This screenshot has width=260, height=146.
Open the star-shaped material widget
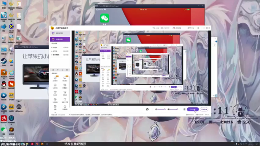[x=65, y=107]
